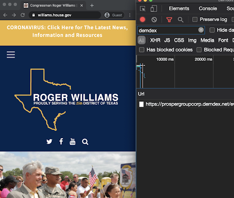234x198 pixels.
Task: Enable Has blocked cookies checkbox
Action: (142, 50)
